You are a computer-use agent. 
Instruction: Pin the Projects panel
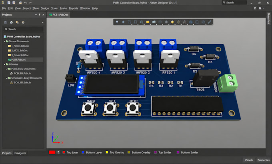(x=40, y=15)
